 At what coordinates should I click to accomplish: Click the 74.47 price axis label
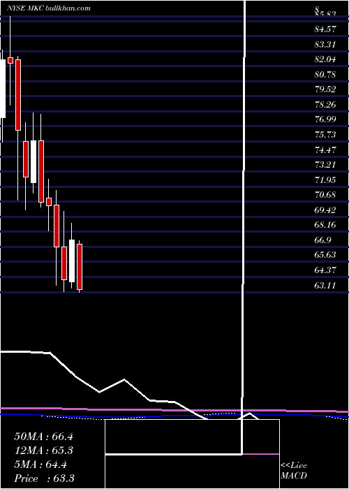[325, 149]
